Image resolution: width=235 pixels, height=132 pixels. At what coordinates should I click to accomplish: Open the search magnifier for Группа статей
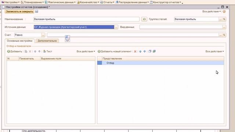(224, 19)
